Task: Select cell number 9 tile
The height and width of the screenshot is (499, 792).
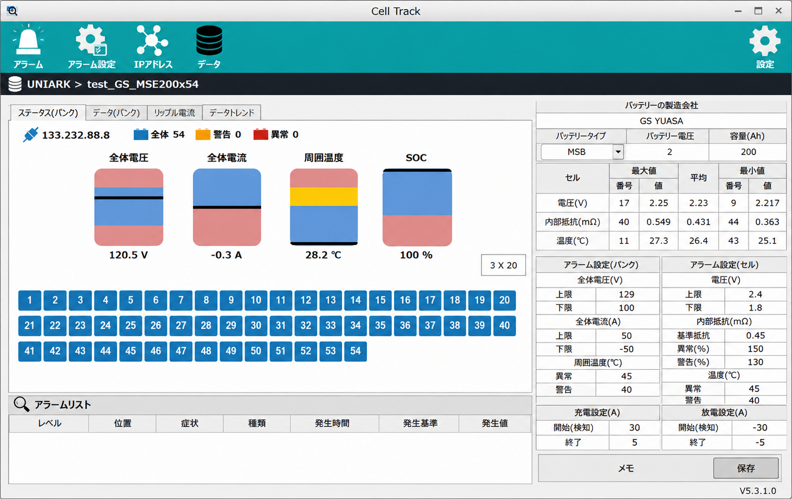Action: tap(231, 300)
